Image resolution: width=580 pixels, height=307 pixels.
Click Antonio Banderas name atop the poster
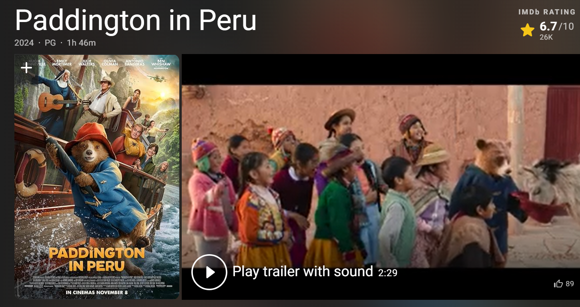(134, 62)
